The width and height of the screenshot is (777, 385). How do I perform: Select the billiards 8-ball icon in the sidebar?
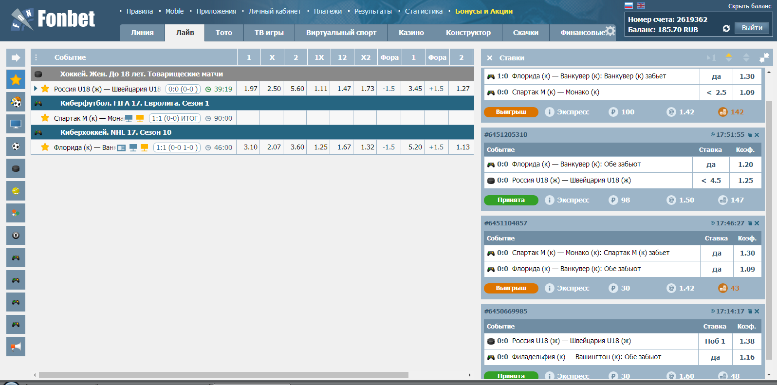click(16, 236)
